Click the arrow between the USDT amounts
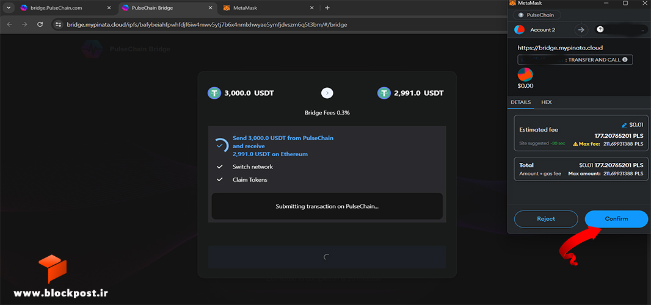This screenshot has height=305, width=651. coord(327,93)
